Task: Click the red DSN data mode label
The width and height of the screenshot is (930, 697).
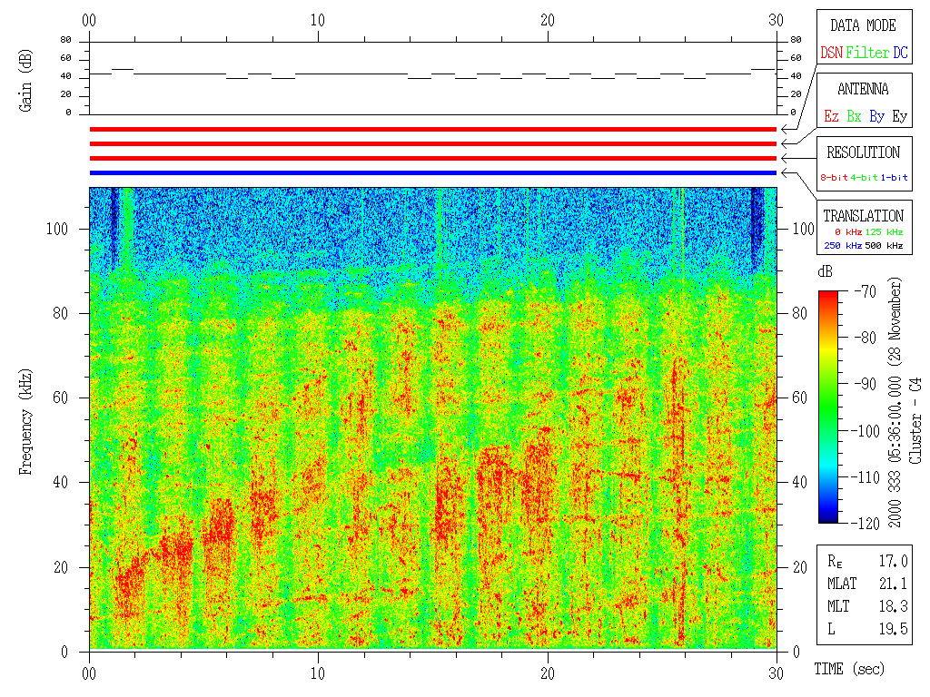Action: click(x=831, y=54)
